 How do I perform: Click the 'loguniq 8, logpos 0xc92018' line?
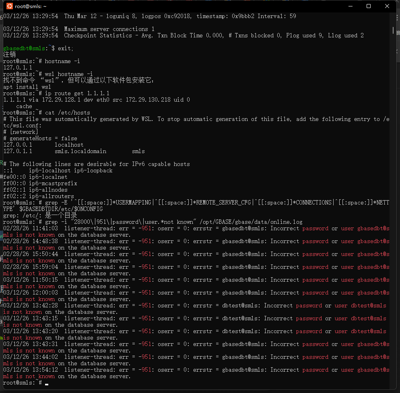(x=149, y=16)
